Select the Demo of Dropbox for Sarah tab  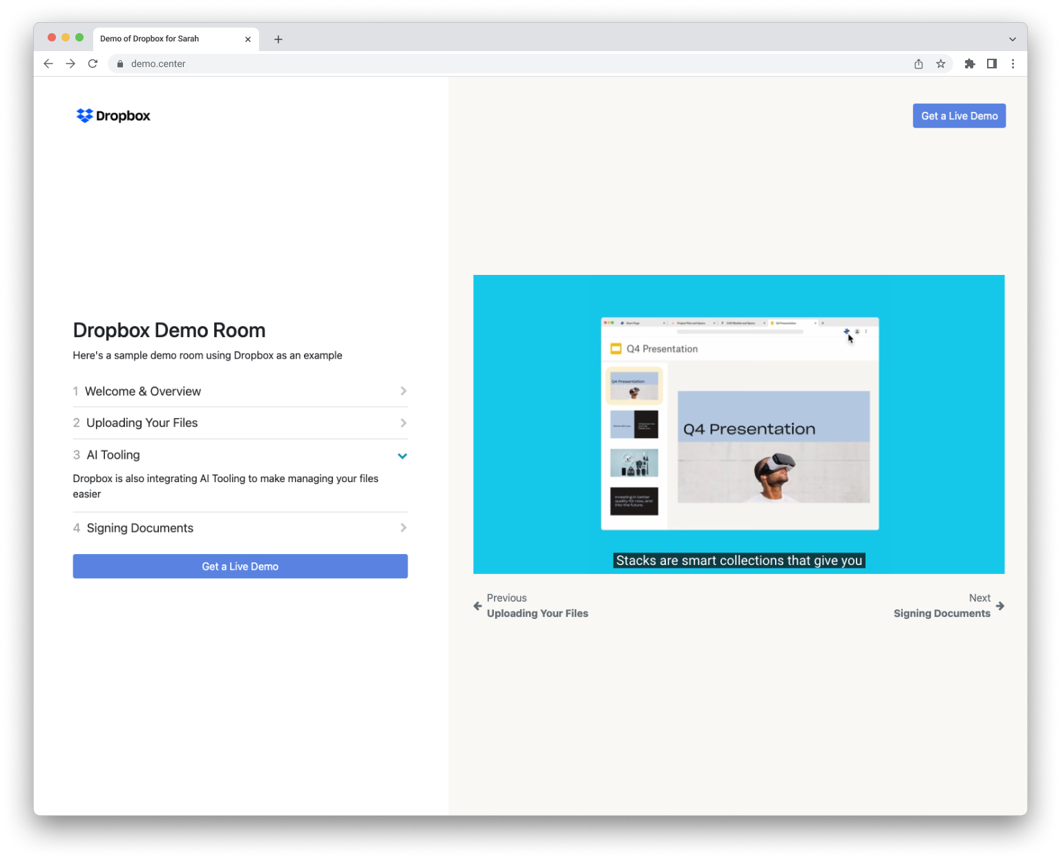pyautogui.click(x=176, y=39)
